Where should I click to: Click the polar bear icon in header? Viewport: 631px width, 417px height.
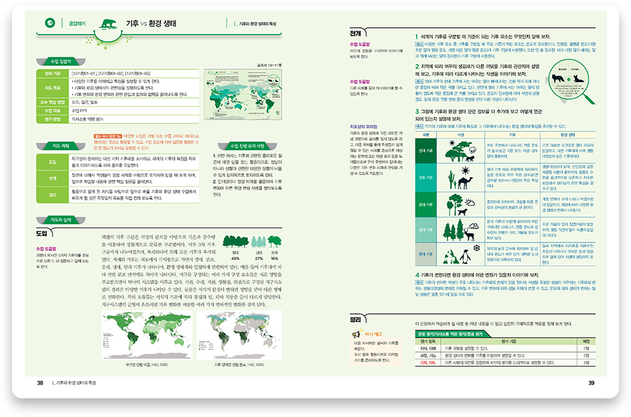(x=108, y=24)
